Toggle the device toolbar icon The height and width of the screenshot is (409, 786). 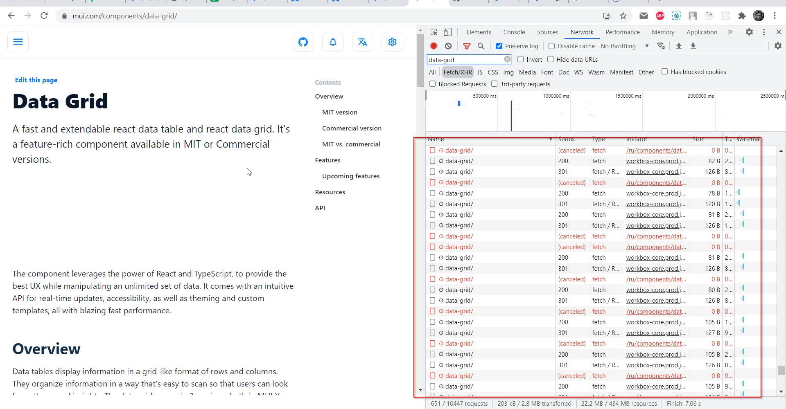tap(447, 32)
